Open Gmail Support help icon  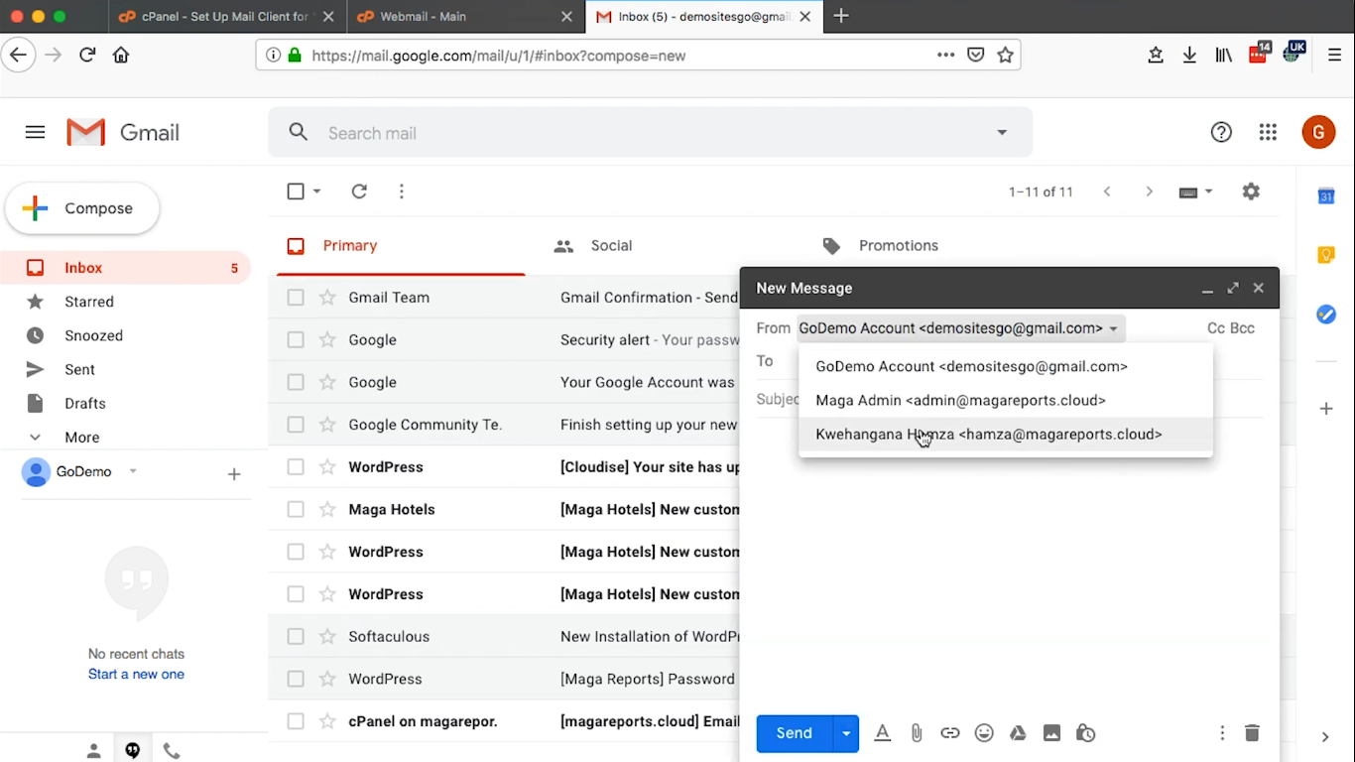tap(1221, 132)
